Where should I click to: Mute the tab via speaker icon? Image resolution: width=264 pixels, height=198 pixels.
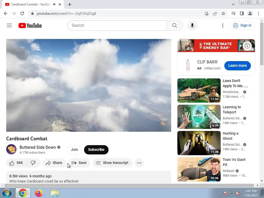[x=54, y=4]
